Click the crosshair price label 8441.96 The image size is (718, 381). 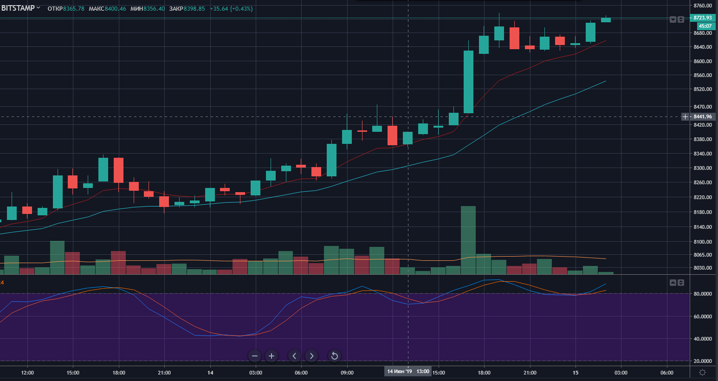(702, 116)
